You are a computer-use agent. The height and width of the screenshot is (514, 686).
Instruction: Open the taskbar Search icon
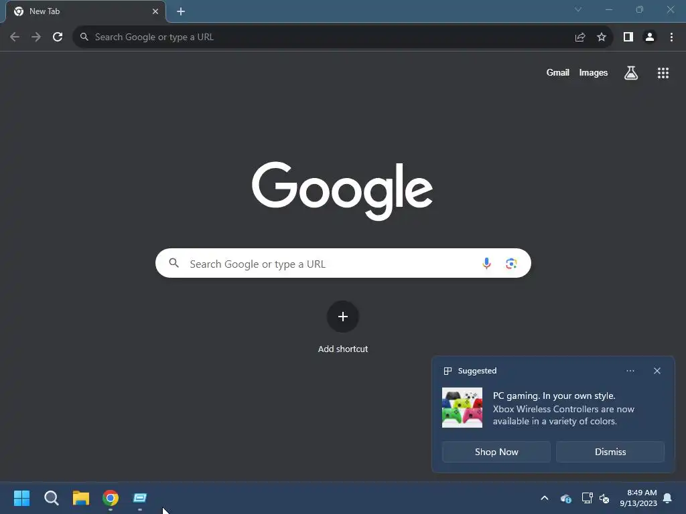point(52,498)
